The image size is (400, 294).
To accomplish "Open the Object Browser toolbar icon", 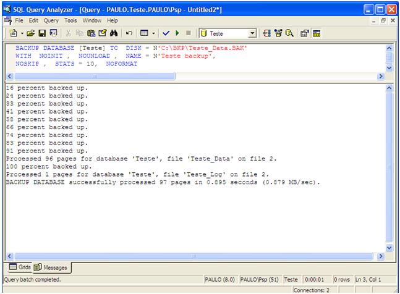I will tap(279, 33).
